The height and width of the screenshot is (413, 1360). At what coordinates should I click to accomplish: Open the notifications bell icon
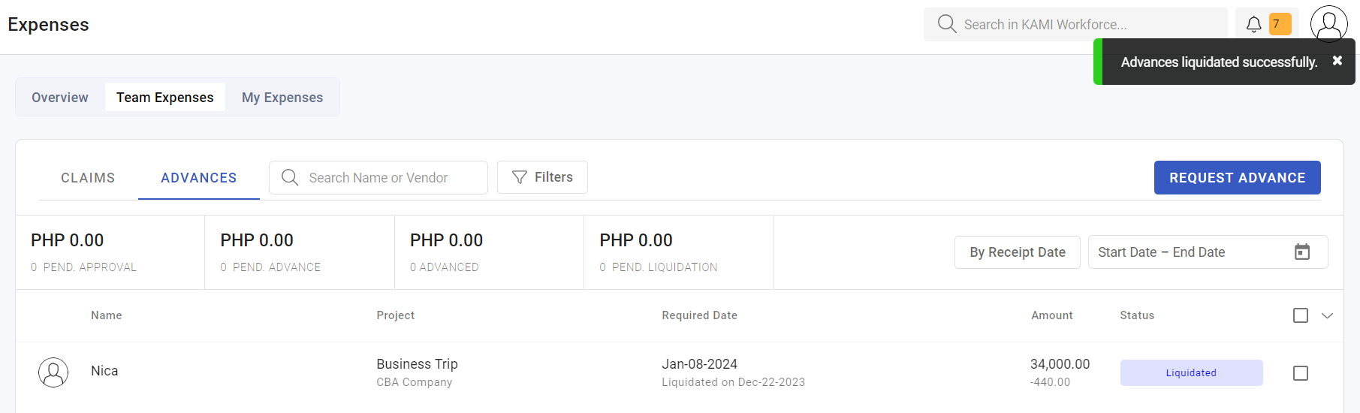tap(1253, 24)
